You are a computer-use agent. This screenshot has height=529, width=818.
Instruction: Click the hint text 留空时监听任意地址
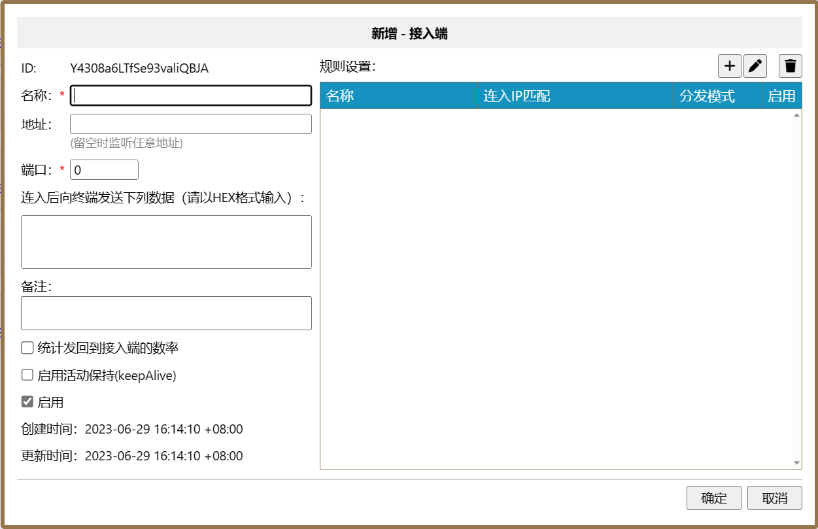126,143
